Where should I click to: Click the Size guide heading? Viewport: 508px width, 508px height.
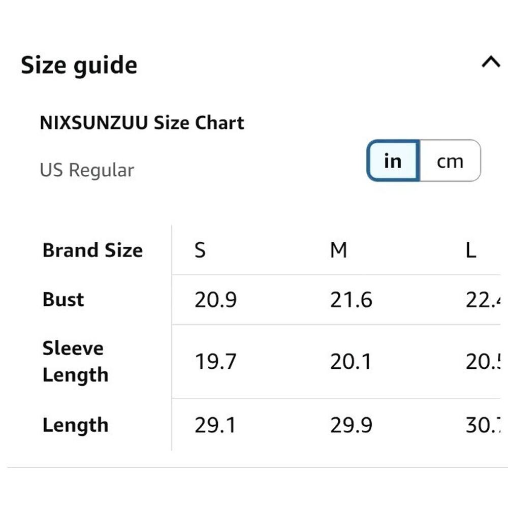(79, 66)
